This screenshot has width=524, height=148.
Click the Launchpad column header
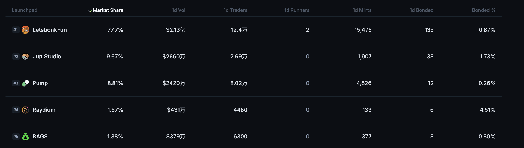[x=25, y=10]
